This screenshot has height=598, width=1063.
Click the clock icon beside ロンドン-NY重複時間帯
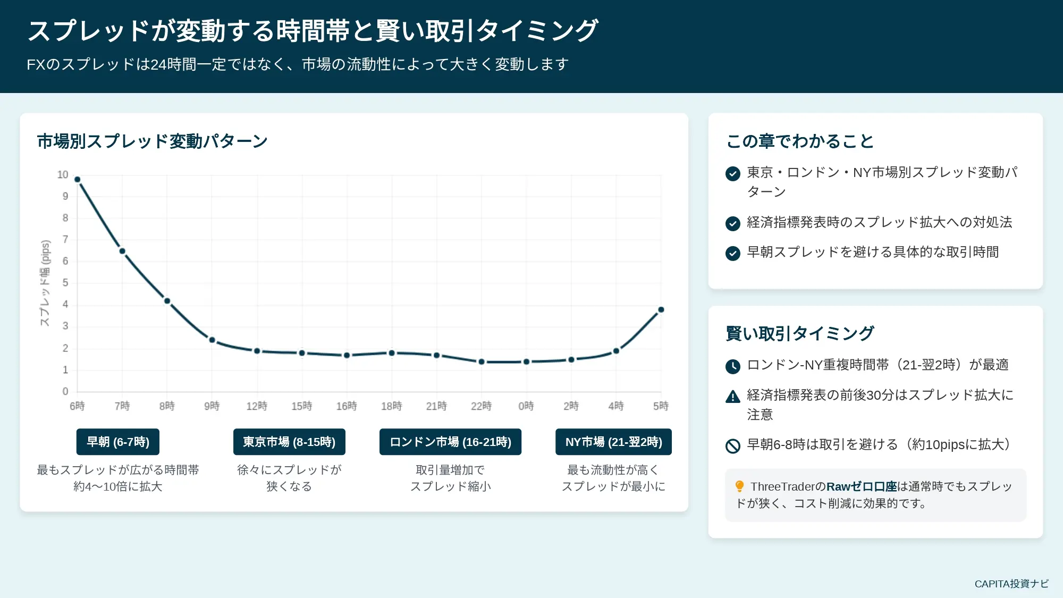tap(732, 366)
